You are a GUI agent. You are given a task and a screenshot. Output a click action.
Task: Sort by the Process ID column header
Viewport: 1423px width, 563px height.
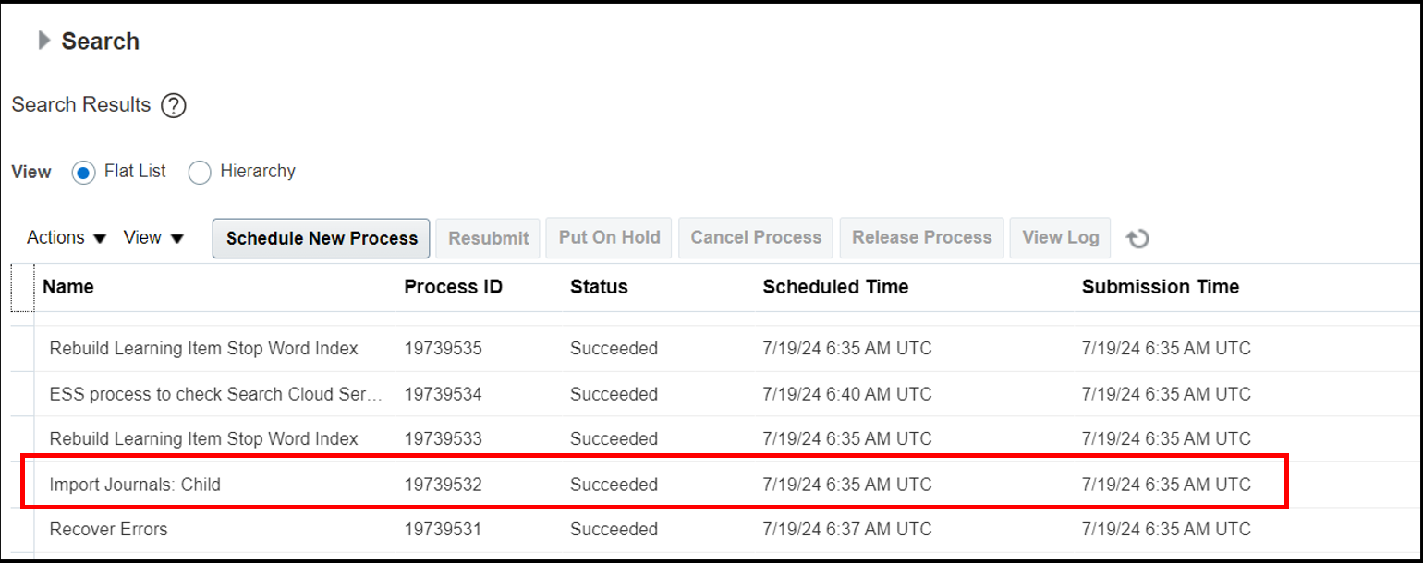(453, 287)
